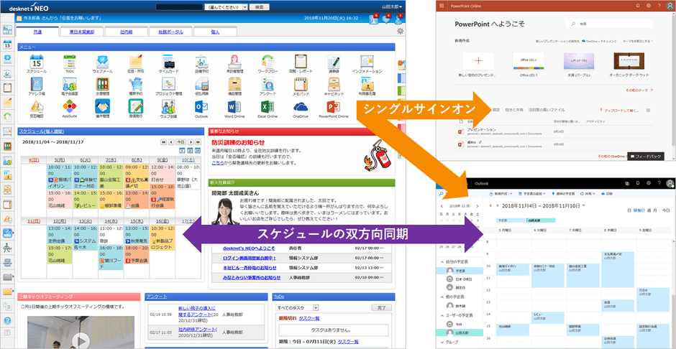Click the gear settings icon near tabs
676x349 pixels.
click(400, 32)
